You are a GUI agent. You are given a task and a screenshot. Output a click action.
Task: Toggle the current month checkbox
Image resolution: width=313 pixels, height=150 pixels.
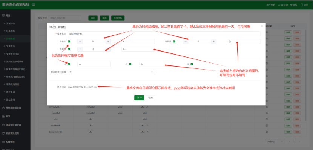[x=174, y=41]
